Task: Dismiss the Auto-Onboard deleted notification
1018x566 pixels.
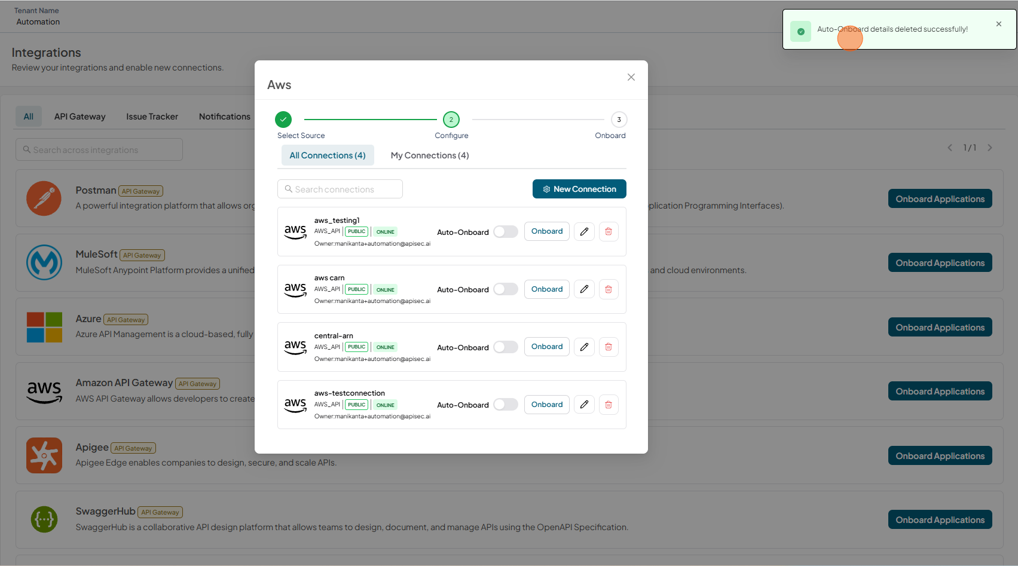Action: [x=999, y=24]
